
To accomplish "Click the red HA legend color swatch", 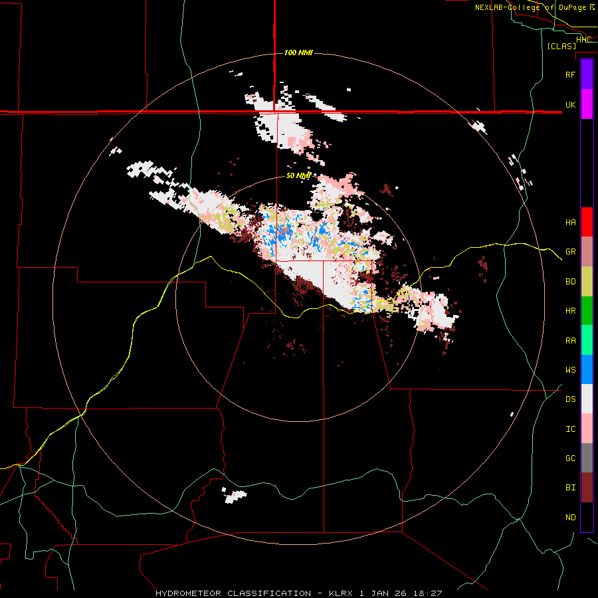I will 587,222.
